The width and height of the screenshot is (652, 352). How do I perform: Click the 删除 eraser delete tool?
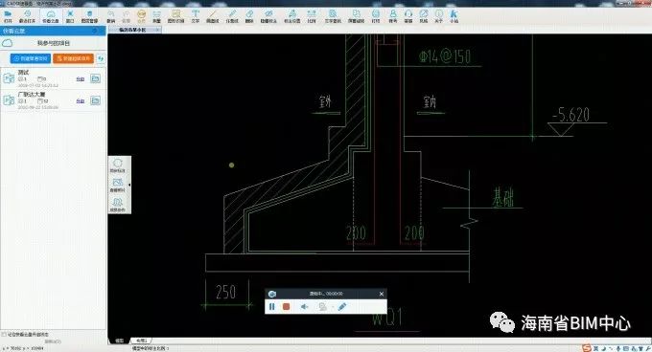click(249, 16)
